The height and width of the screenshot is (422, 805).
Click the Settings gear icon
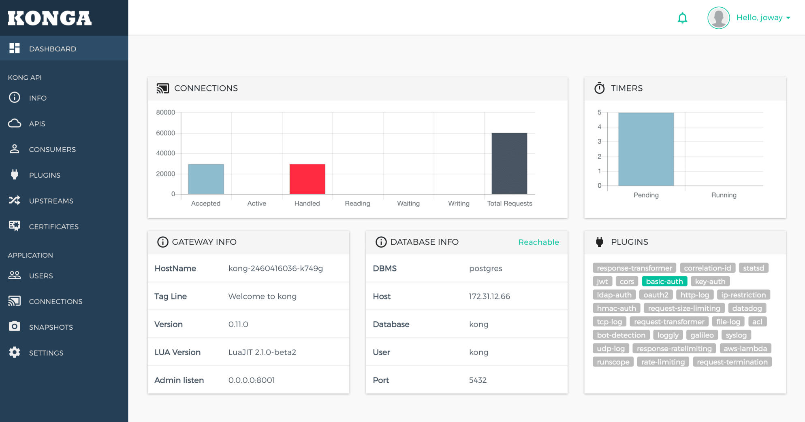pyautogui.click(x=15, y=352)
